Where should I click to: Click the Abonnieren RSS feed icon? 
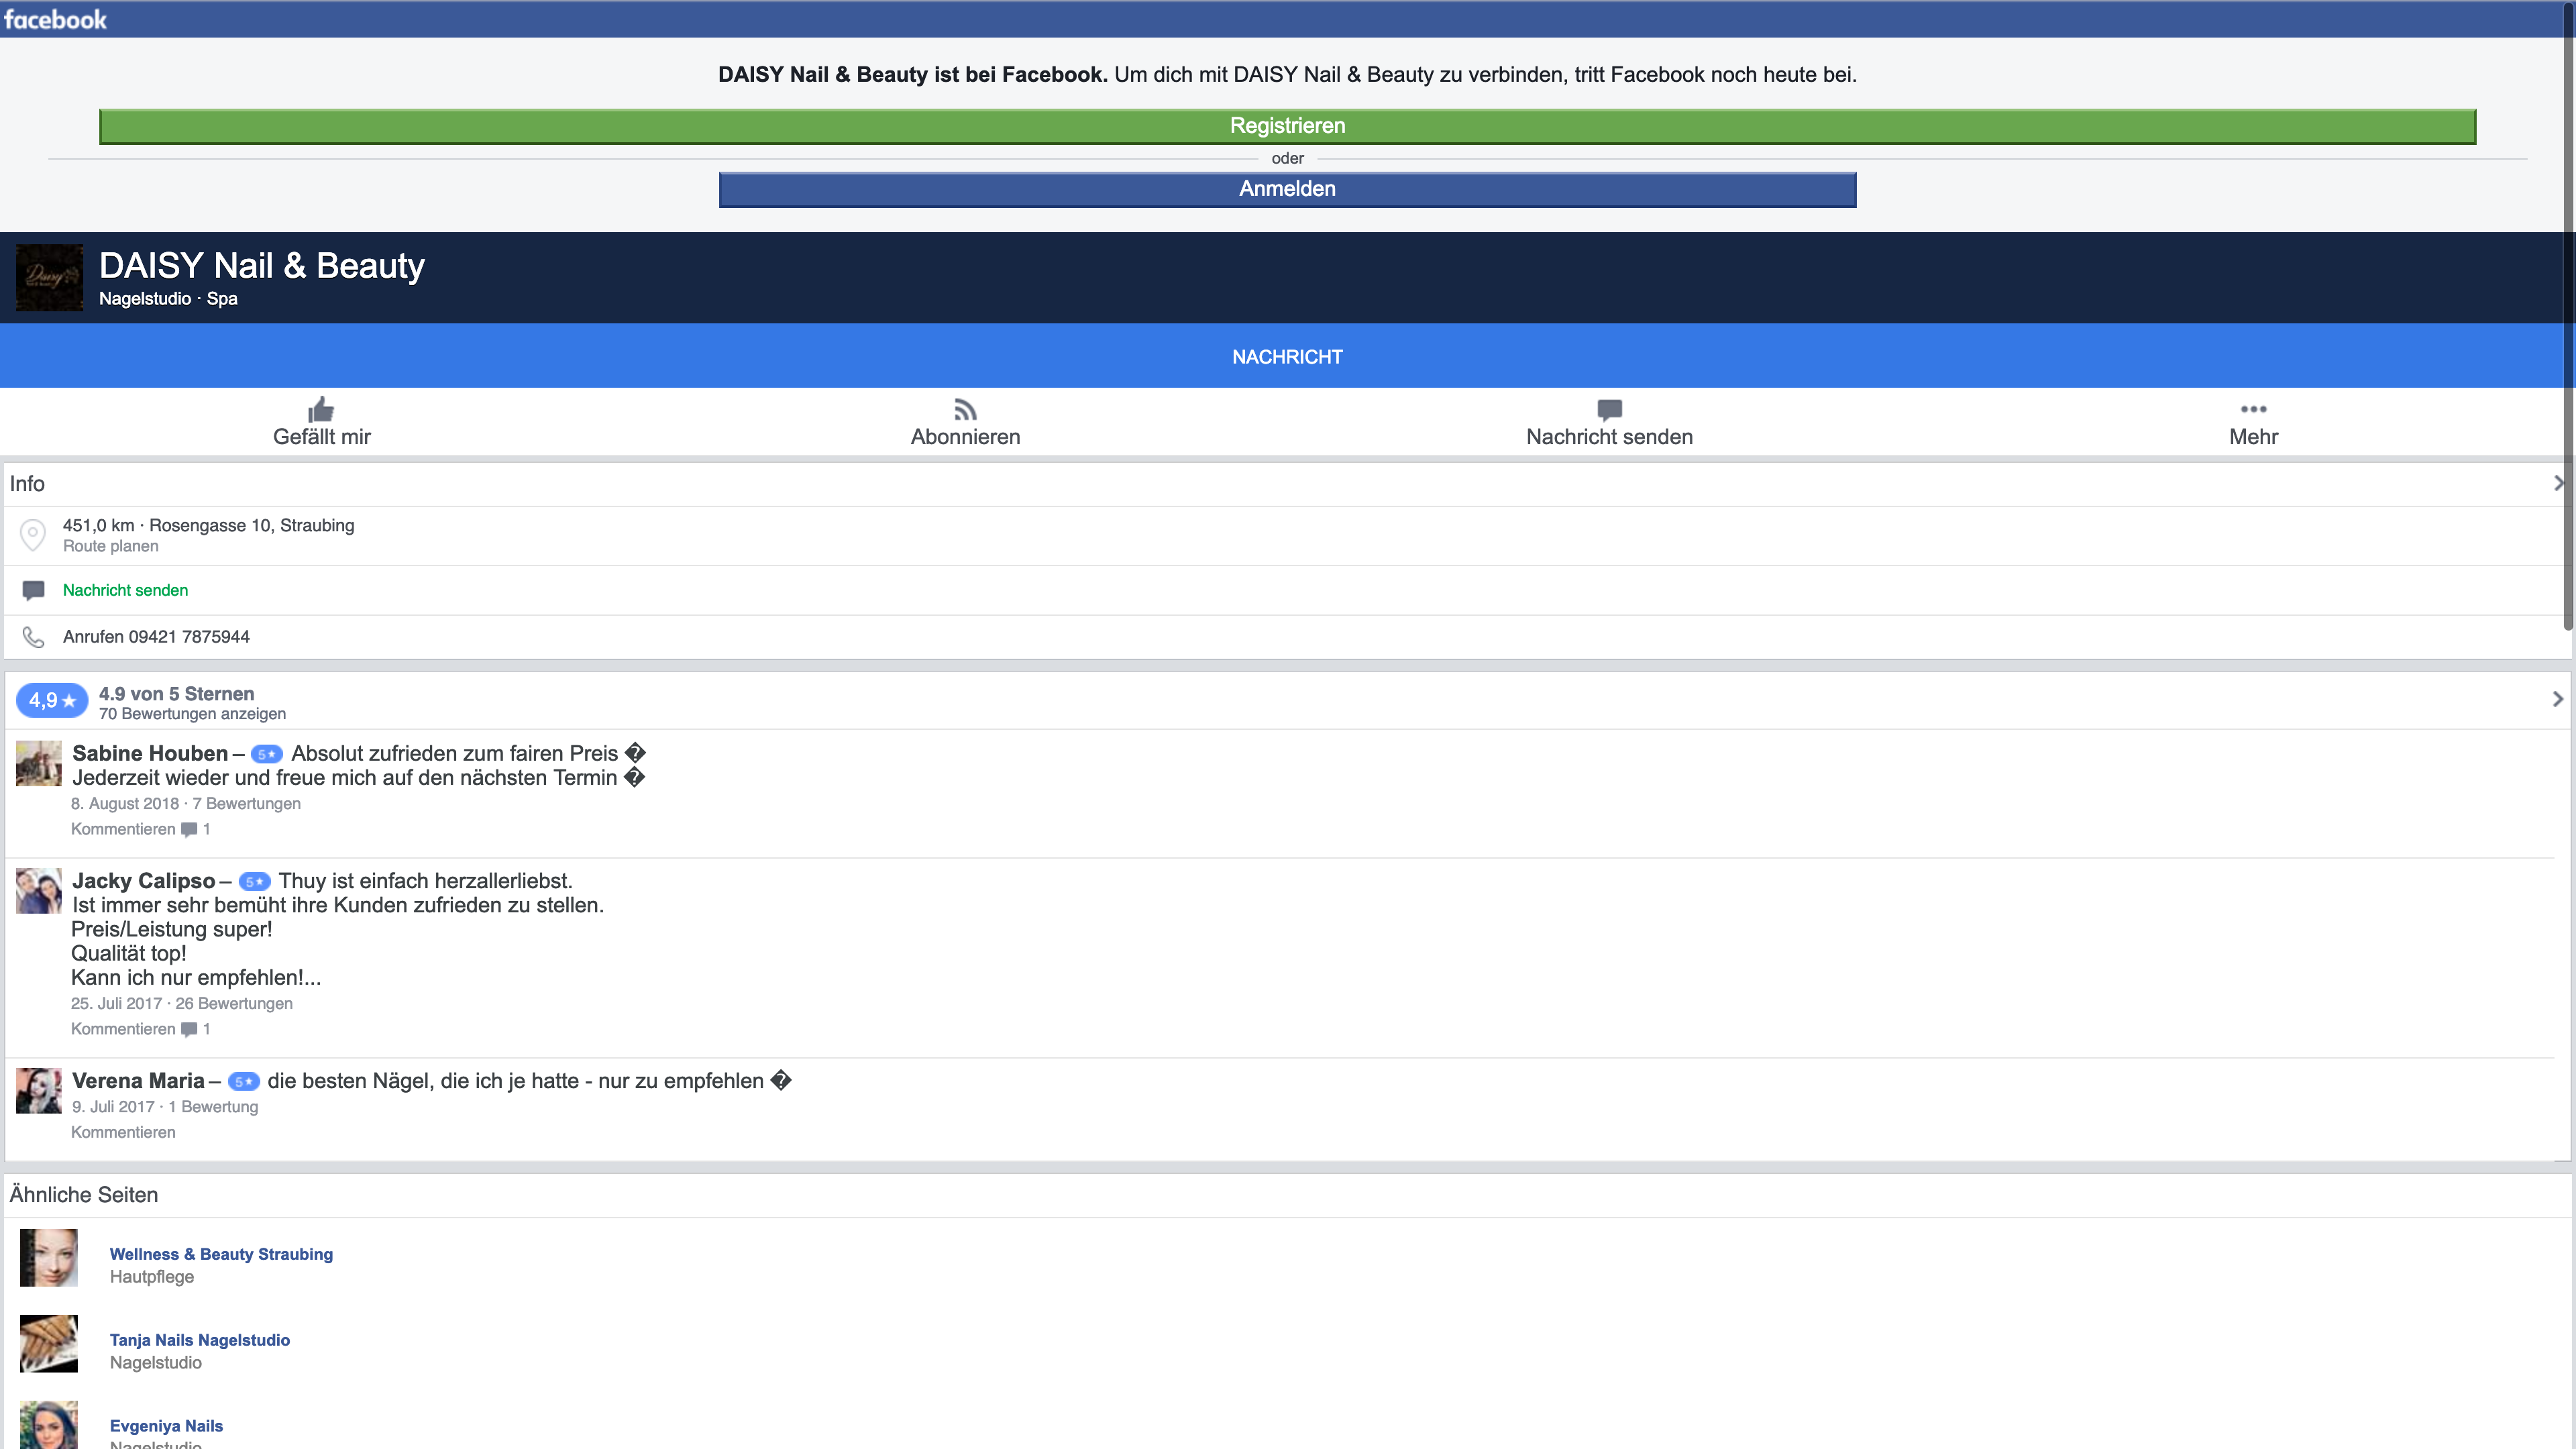click(x=965, y=410)
